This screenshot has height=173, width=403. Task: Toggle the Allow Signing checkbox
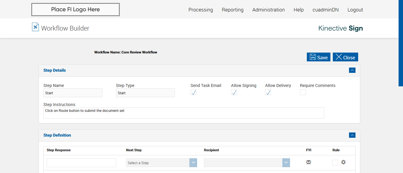[234, 93]
